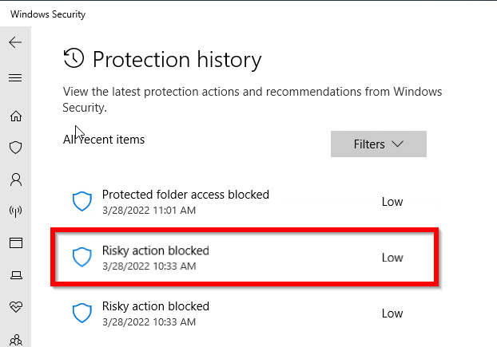Open the Filters dropdown

pos(379,144)
